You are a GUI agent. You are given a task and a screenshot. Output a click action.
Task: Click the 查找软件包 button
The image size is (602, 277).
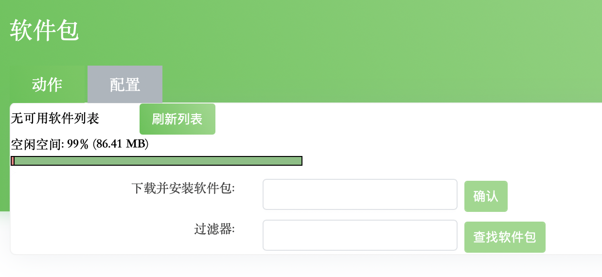pos(504,237)
